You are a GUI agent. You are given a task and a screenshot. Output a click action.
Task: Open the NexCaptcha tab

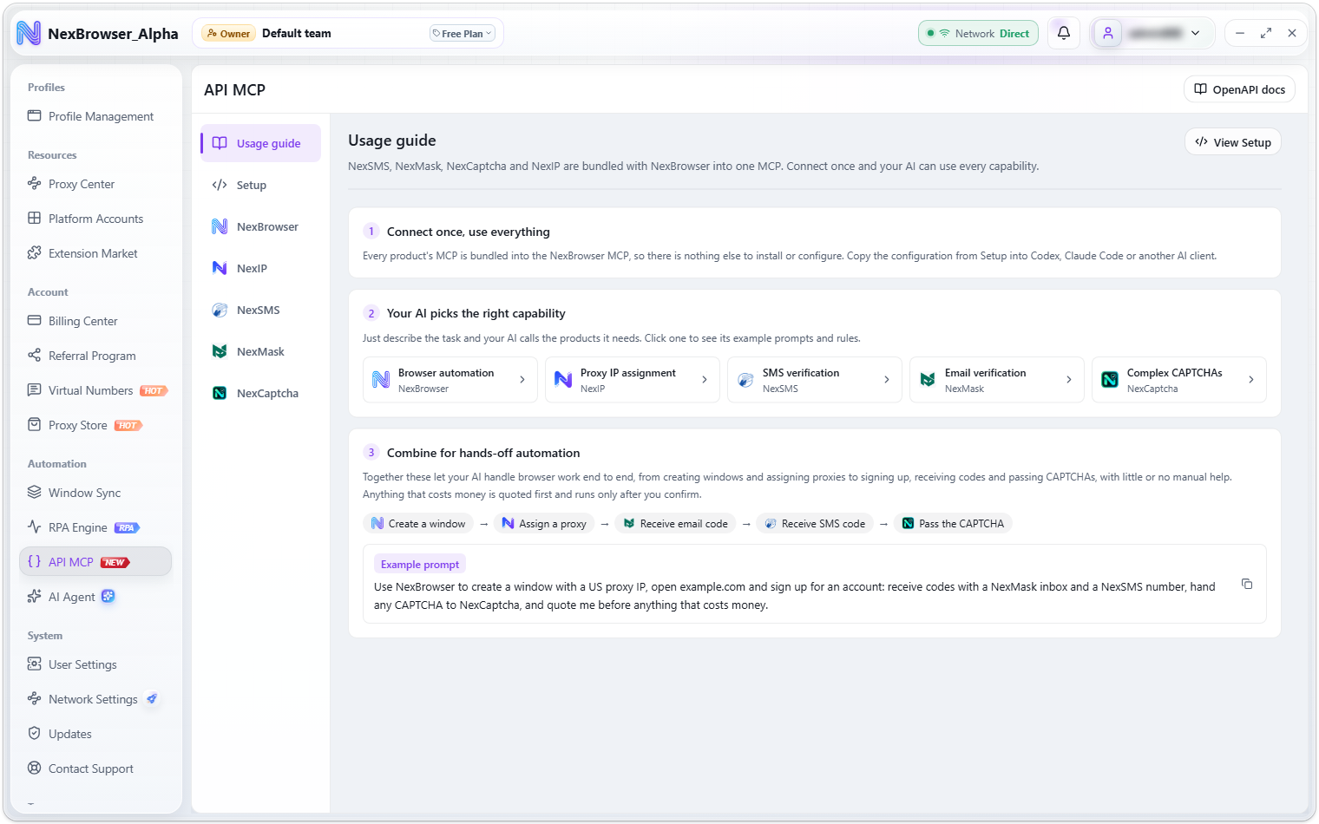click(x=260, y=393)
